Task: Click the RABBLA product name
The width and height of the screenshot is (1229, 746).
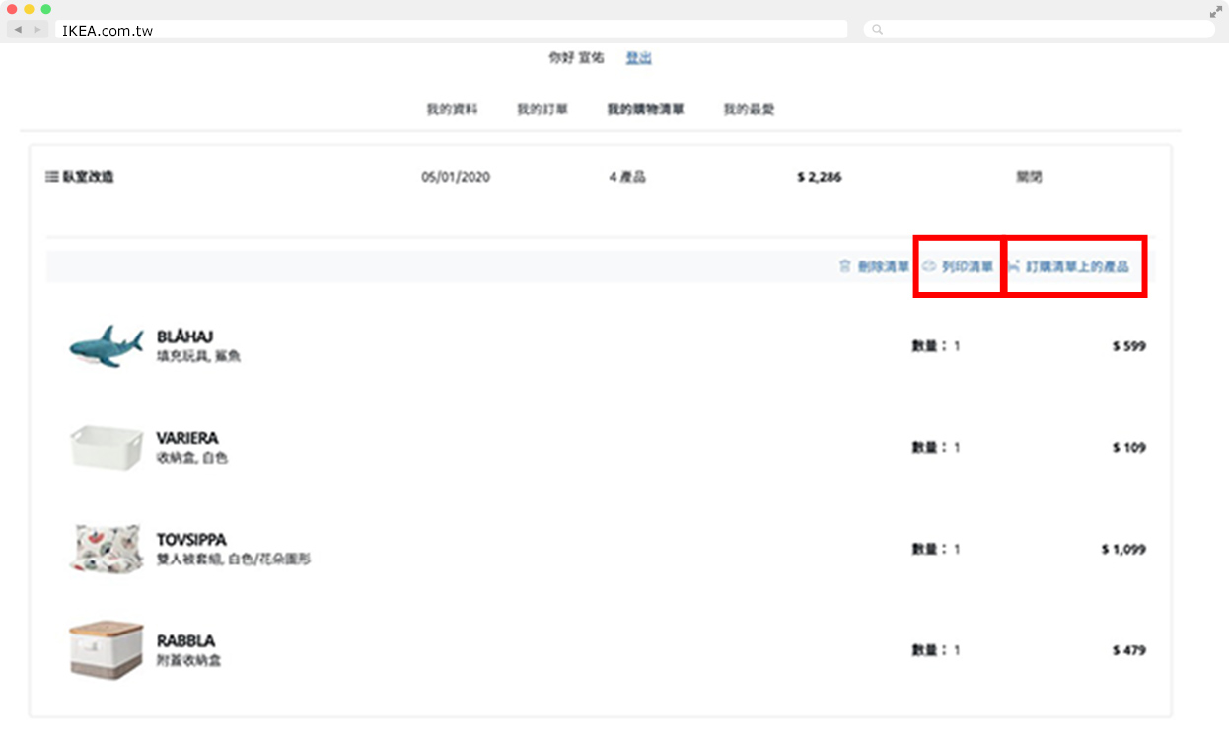Action: pos(185,641)
